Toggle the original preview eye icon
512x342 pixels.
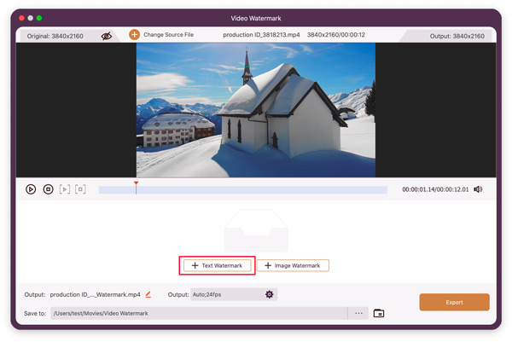pos(107,36)
